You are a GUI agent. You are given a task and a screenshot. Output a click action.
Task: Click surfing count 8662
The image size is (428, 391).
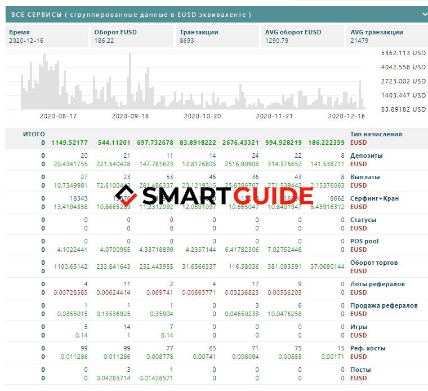click(x=337, y=198)
